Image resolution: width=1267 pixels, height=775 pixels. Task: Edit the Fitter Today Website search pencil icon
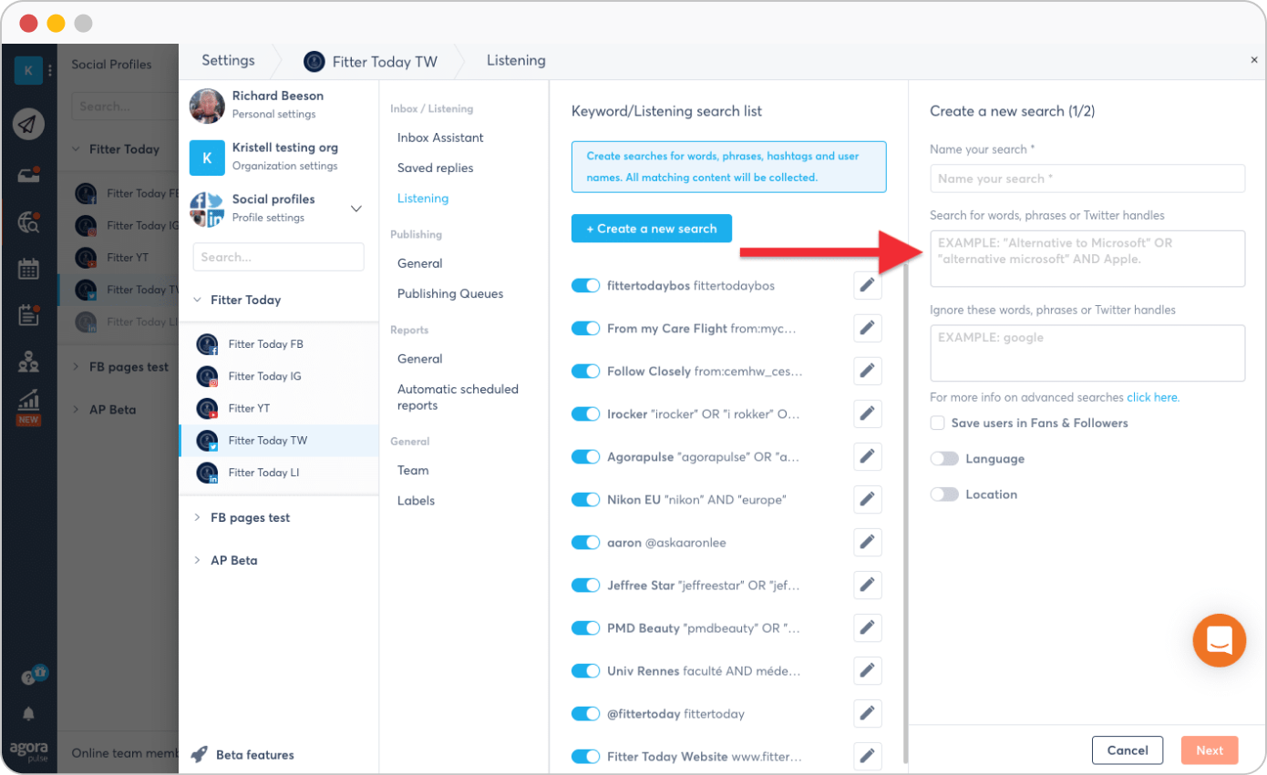tap(868, 757)
